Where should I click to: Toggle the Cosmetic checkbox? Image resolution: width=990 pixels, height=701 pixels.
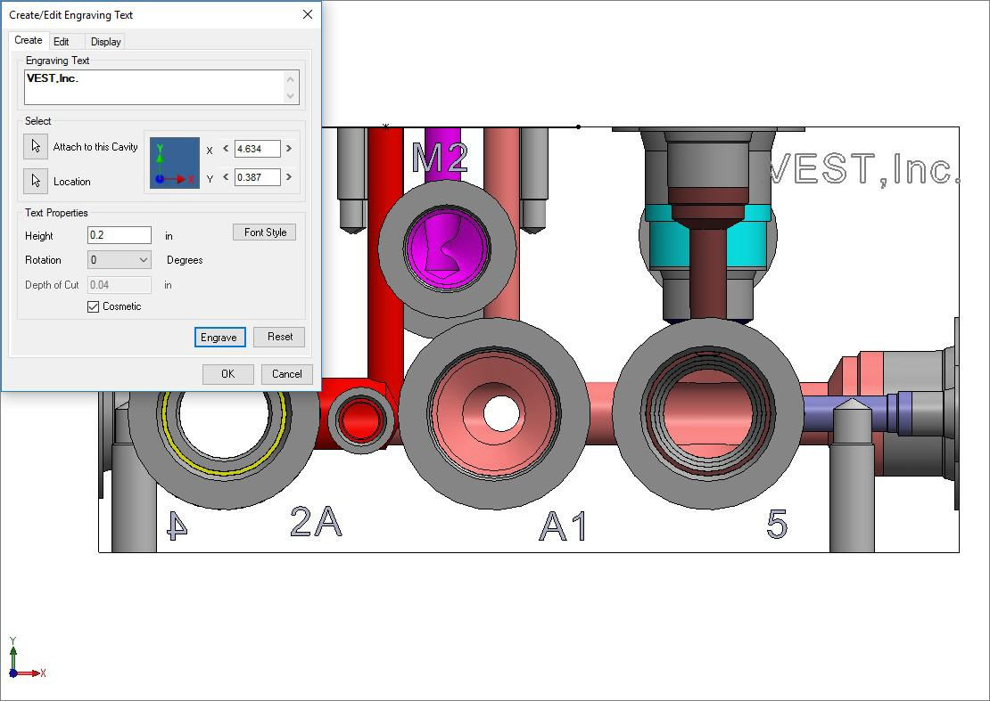[94, 306]
